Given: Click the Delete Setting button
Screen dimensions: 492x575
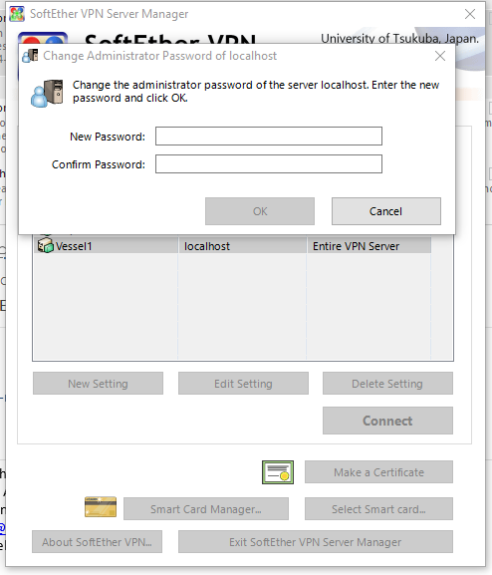Looking at the screenshot, I should click(x=387, y=384).
